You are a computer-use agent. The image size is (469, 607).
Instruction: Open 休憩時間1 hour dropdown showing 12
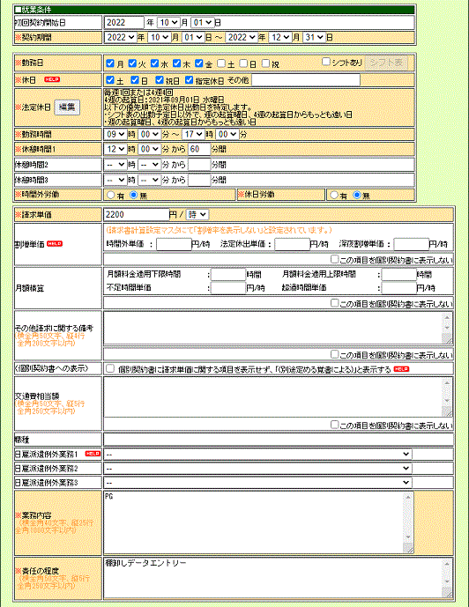pos(115,149)
